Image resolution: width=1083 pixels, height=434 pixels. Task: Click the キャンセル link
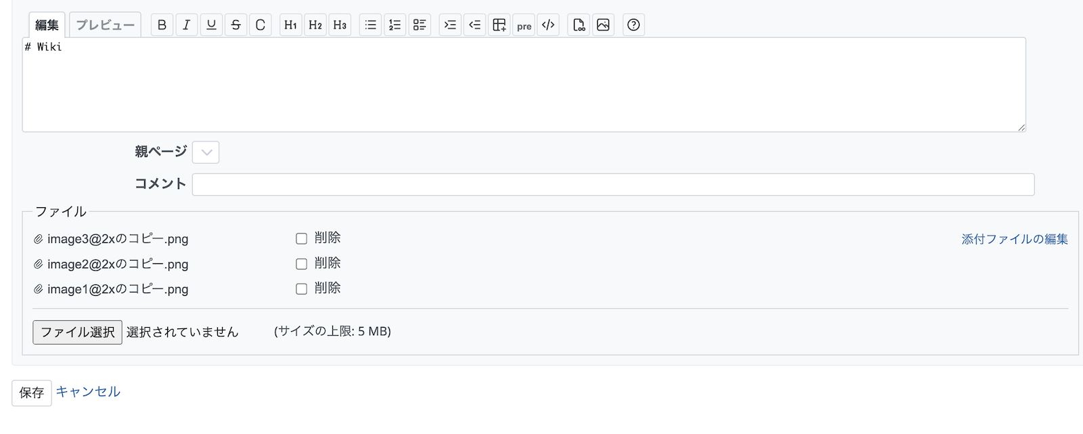(x=88, y=392)
